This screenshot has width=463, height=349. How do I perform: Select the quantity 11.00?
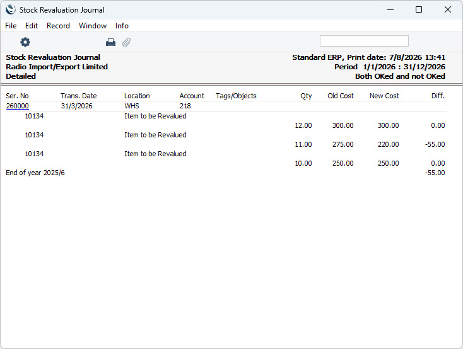pyautogui.click(x=303, y=144)
